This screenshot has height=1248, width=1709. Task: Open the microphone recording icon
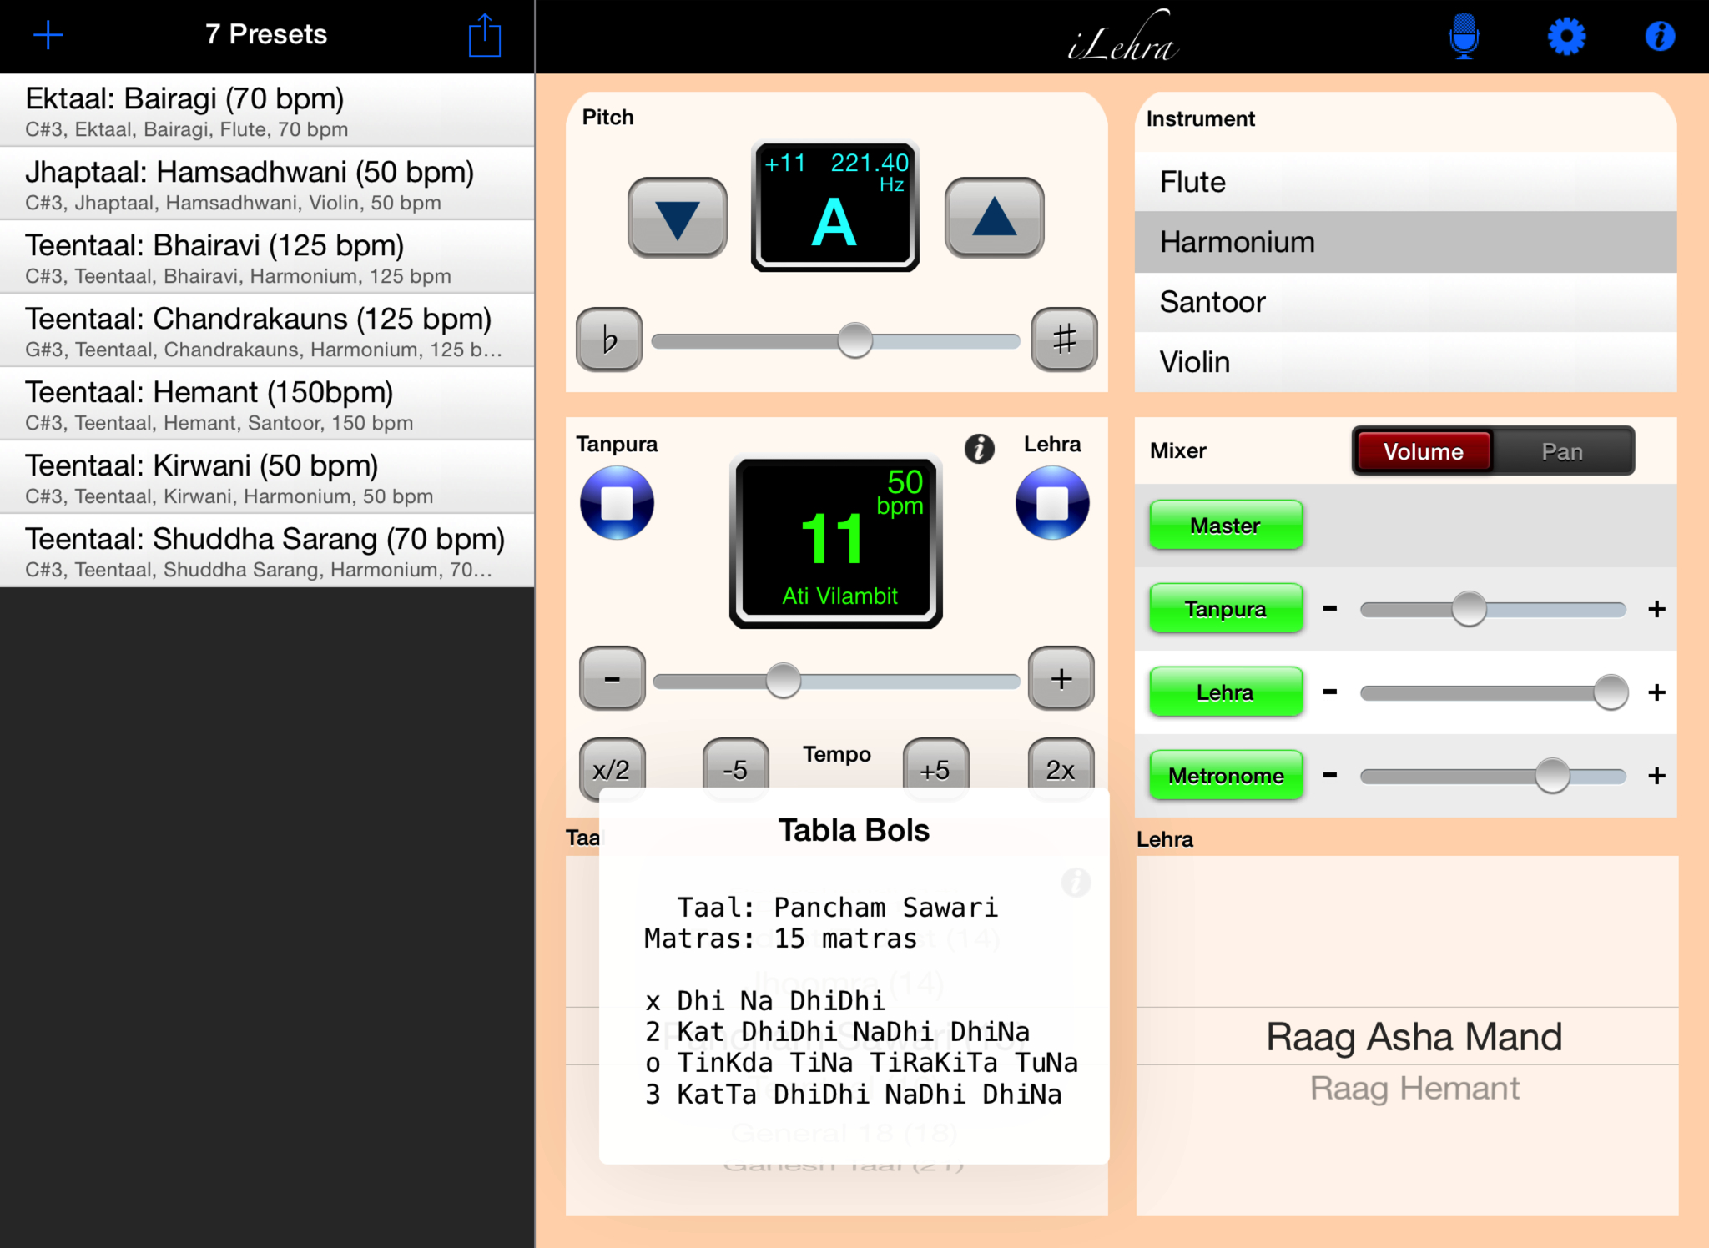pos(1464,36)
